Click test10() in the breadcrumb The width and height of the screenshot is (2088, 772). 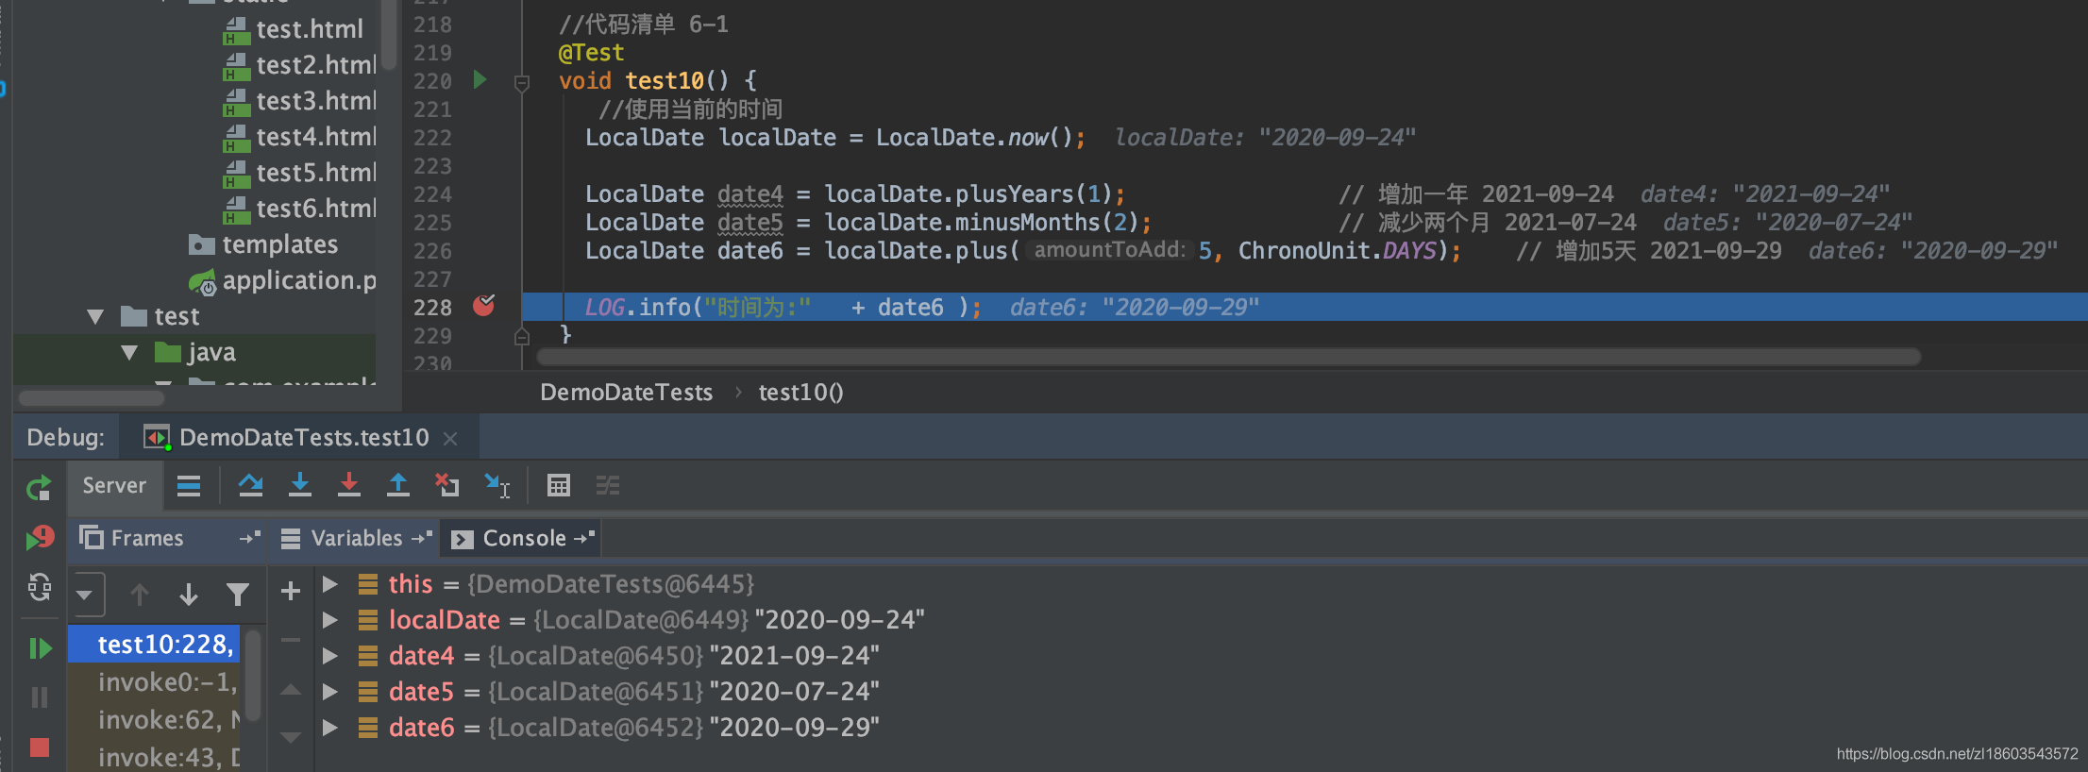point(800,393)
